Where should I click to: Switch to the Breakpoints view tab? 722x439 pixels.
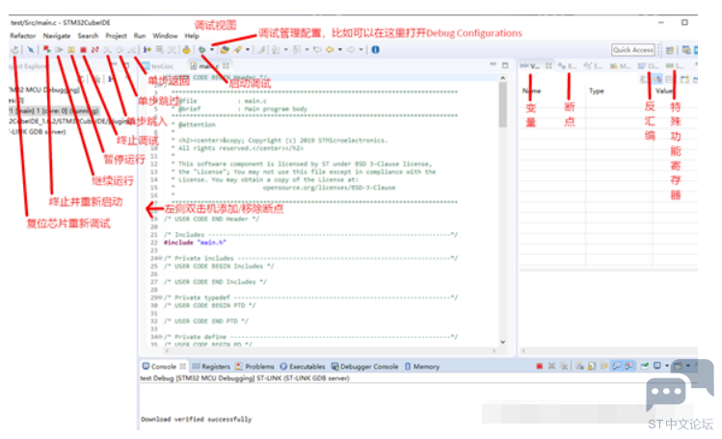(x=567, y=66)
